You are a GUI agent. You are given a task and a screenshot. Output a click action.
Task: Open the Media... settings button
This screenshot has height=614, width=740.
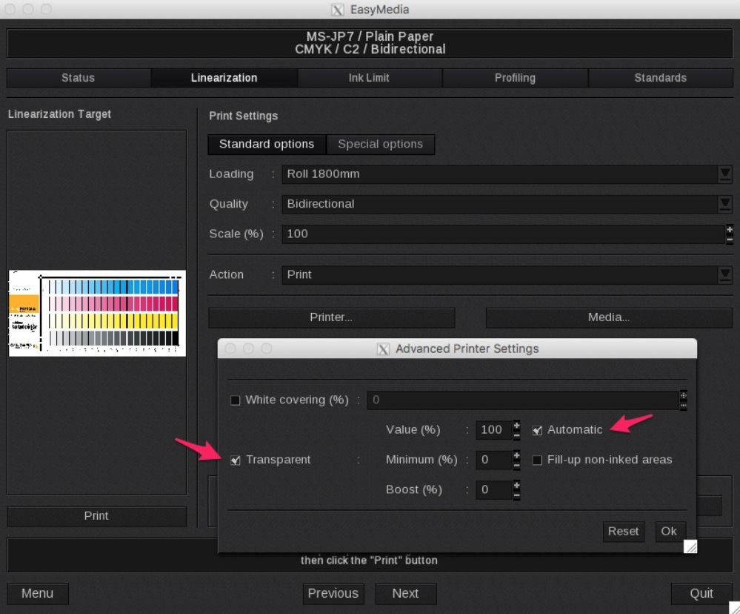[x=608, y=317]
